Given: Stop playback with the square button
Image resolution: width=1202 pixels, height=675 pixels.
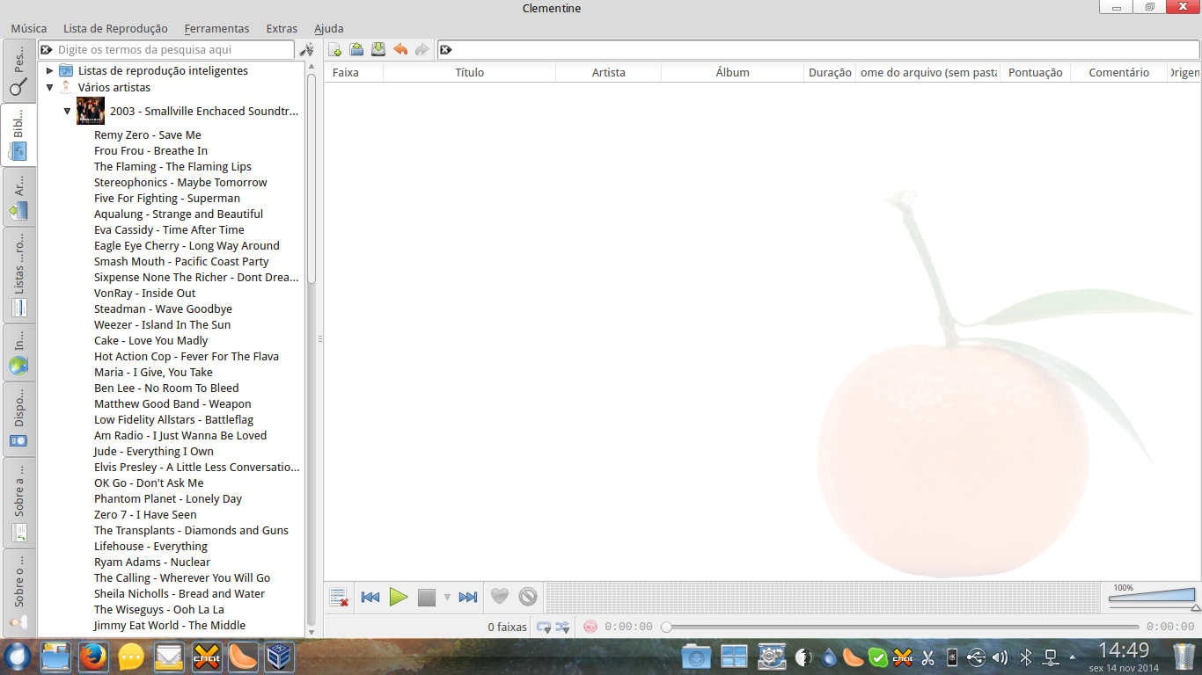Looking at the screenshot, I should [x=427, y=598].
